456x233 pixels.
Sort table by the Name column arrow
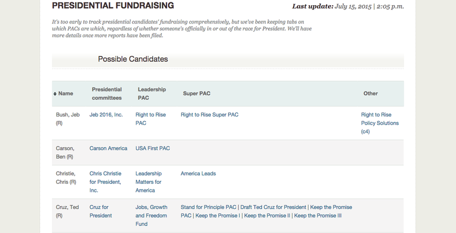point(55,94)
